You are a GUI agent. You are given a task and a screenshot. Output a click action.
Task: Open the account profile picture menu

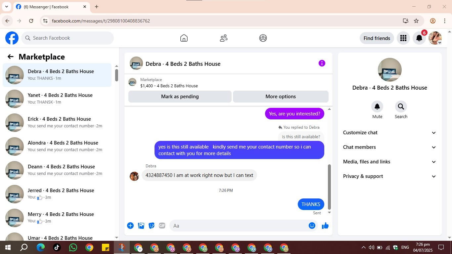click(435, 38)
